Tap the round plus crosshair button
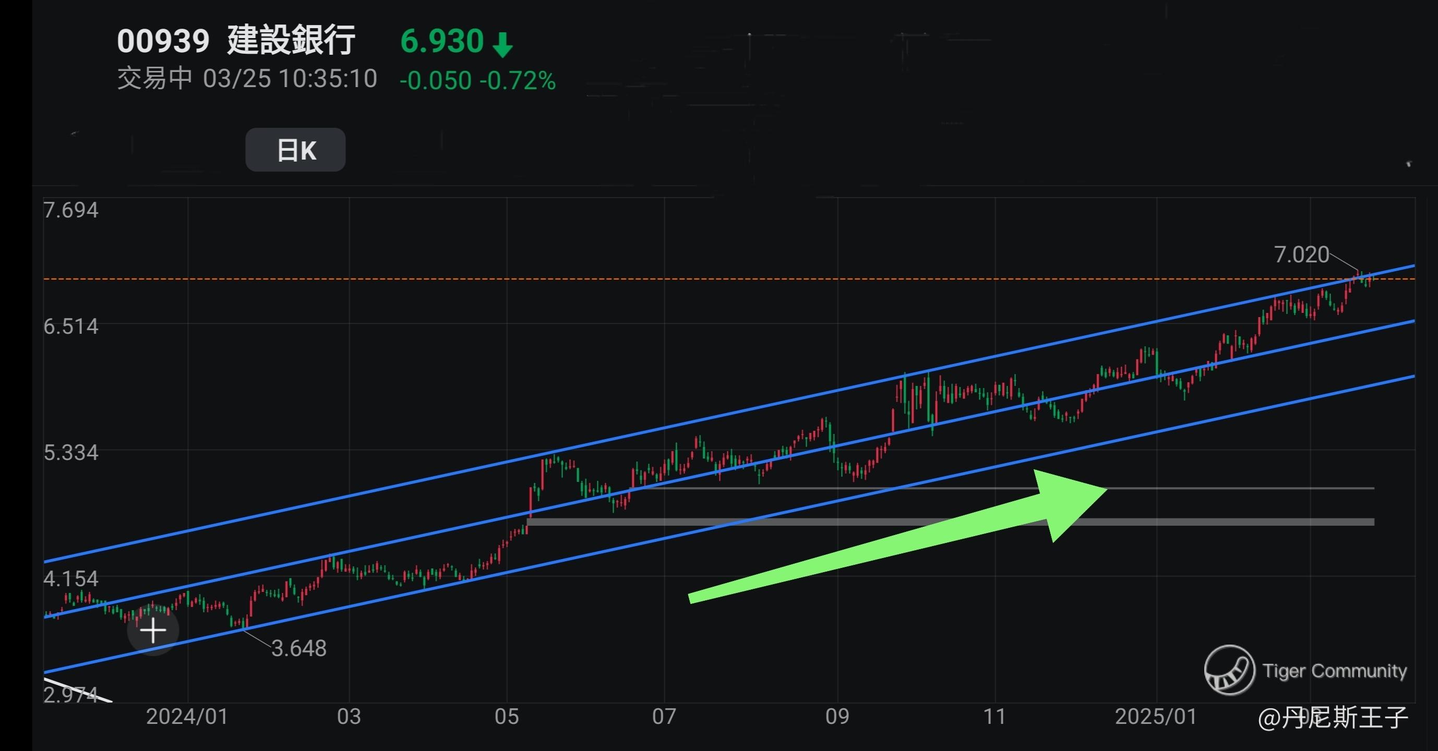Screen dimensions: 1438x751 click(x=153, y=631)
